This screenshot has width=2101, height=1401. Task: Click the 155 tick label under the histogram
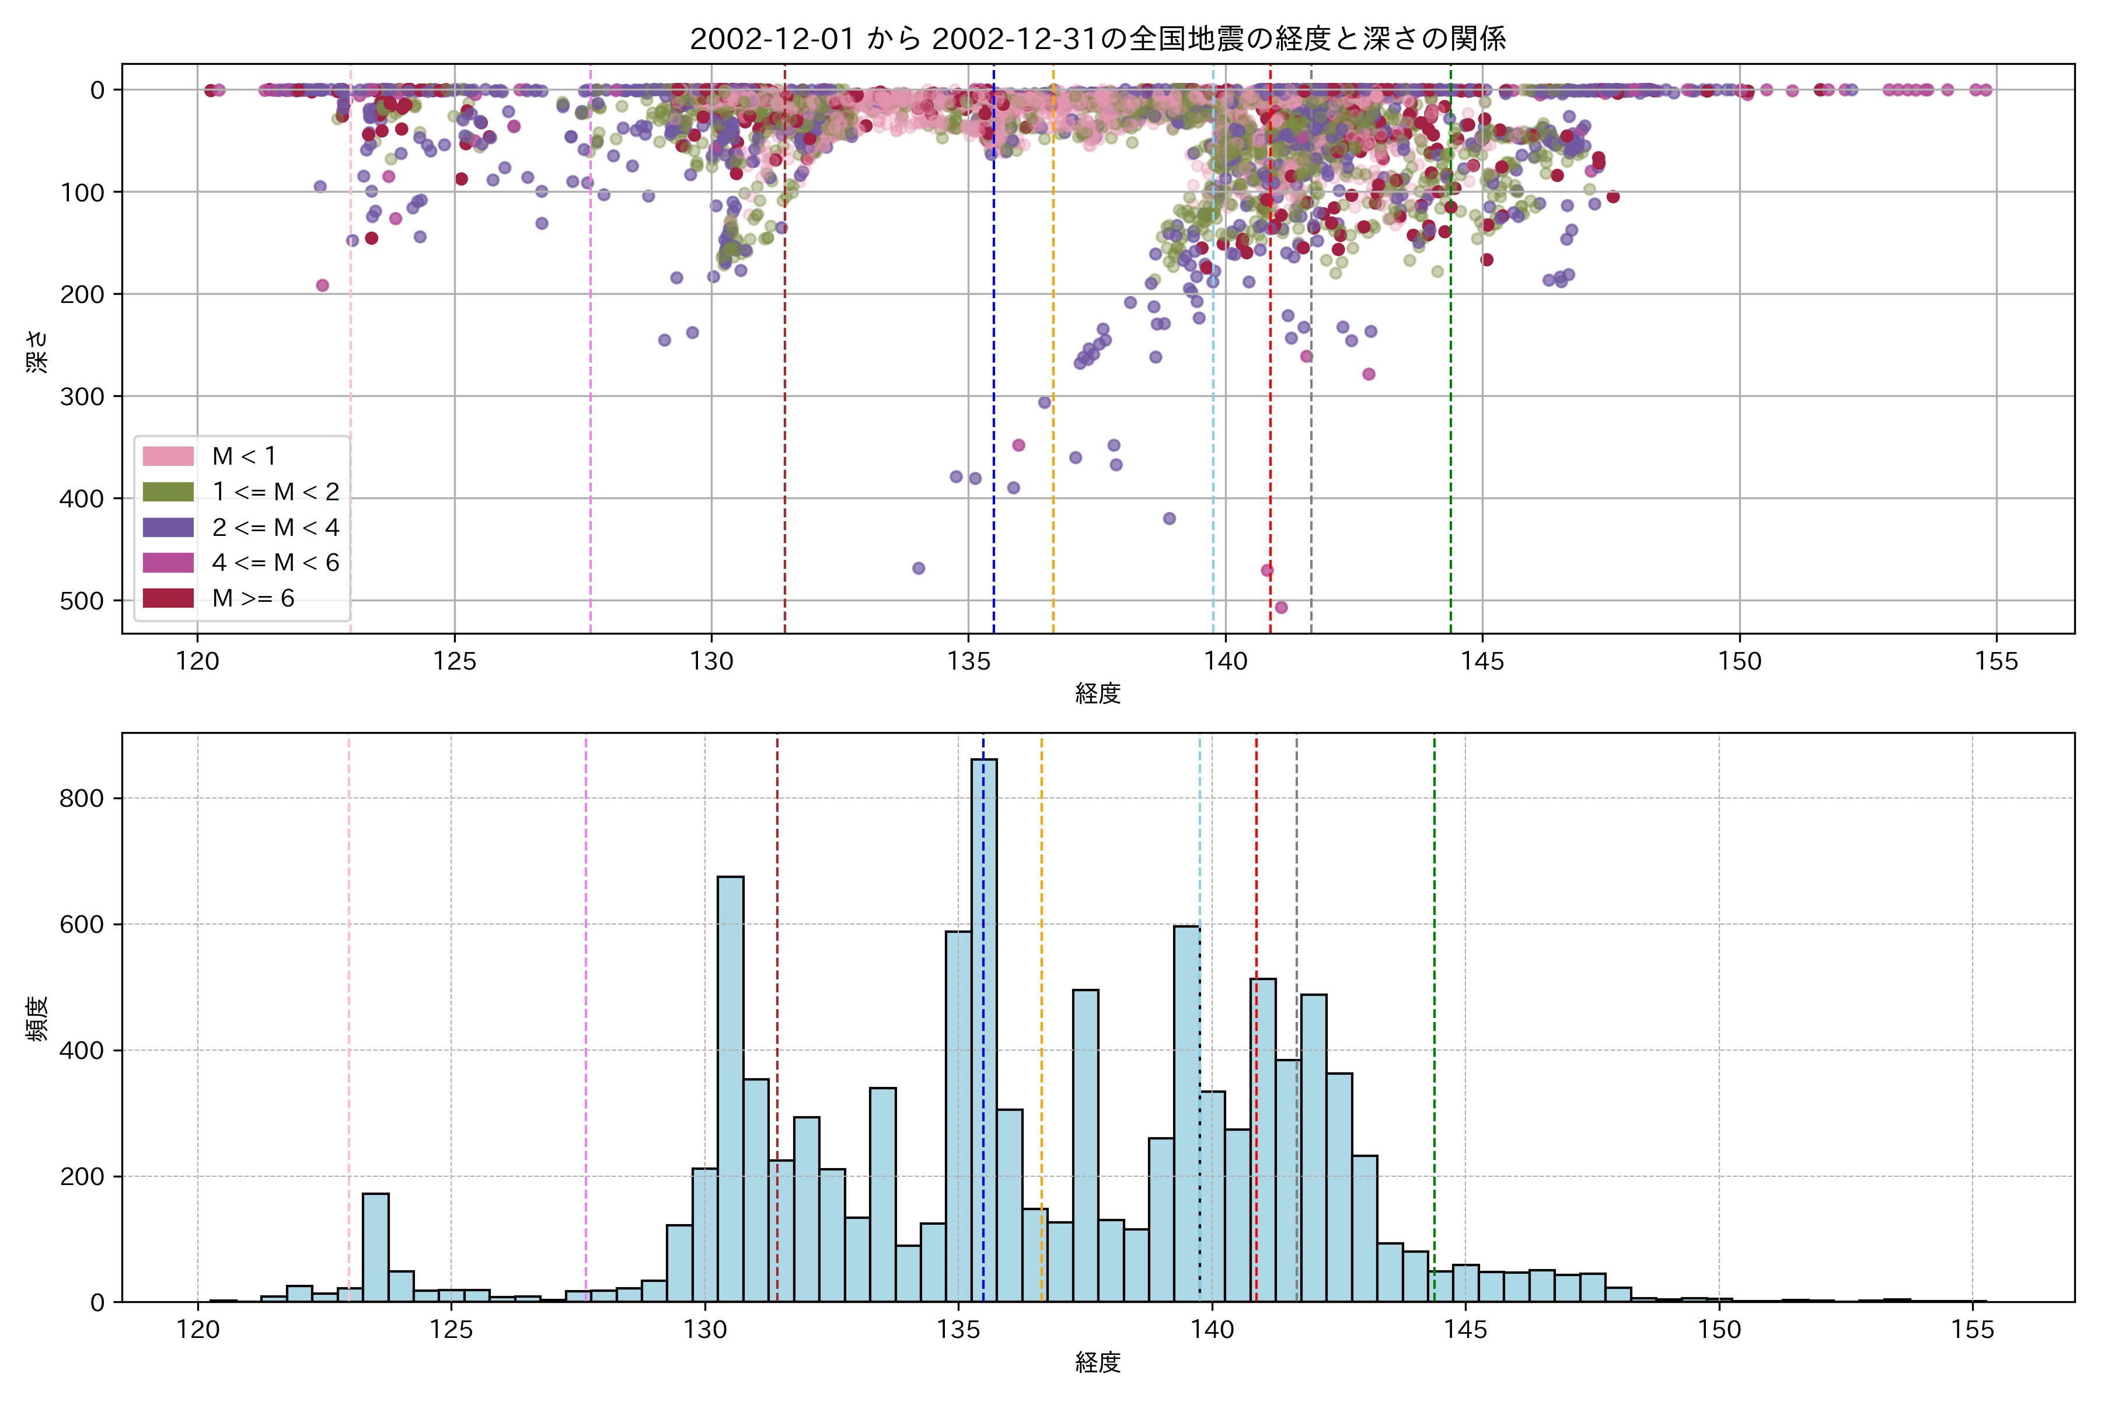pyautogui.click(x=1973, y=1330)
